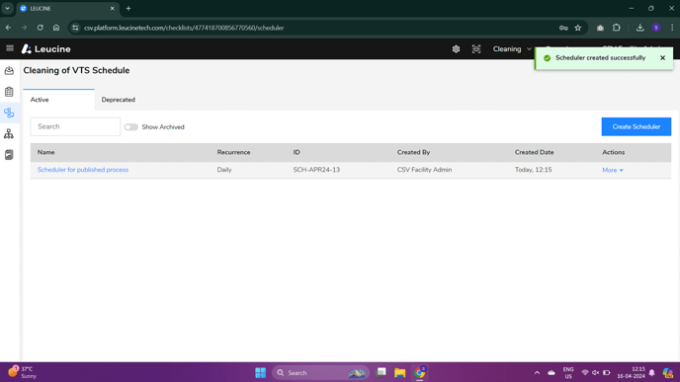Image resolution: width=680 pixels, height=382 pixels.
Task: Reload the page with browser refresh icon
Action: (x=40, y=28)
